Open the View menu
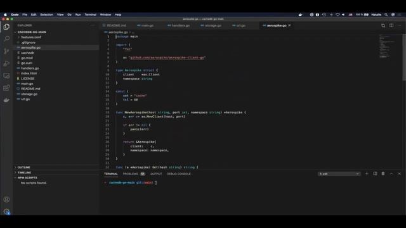406x228 pixels. tap(60, 15)
